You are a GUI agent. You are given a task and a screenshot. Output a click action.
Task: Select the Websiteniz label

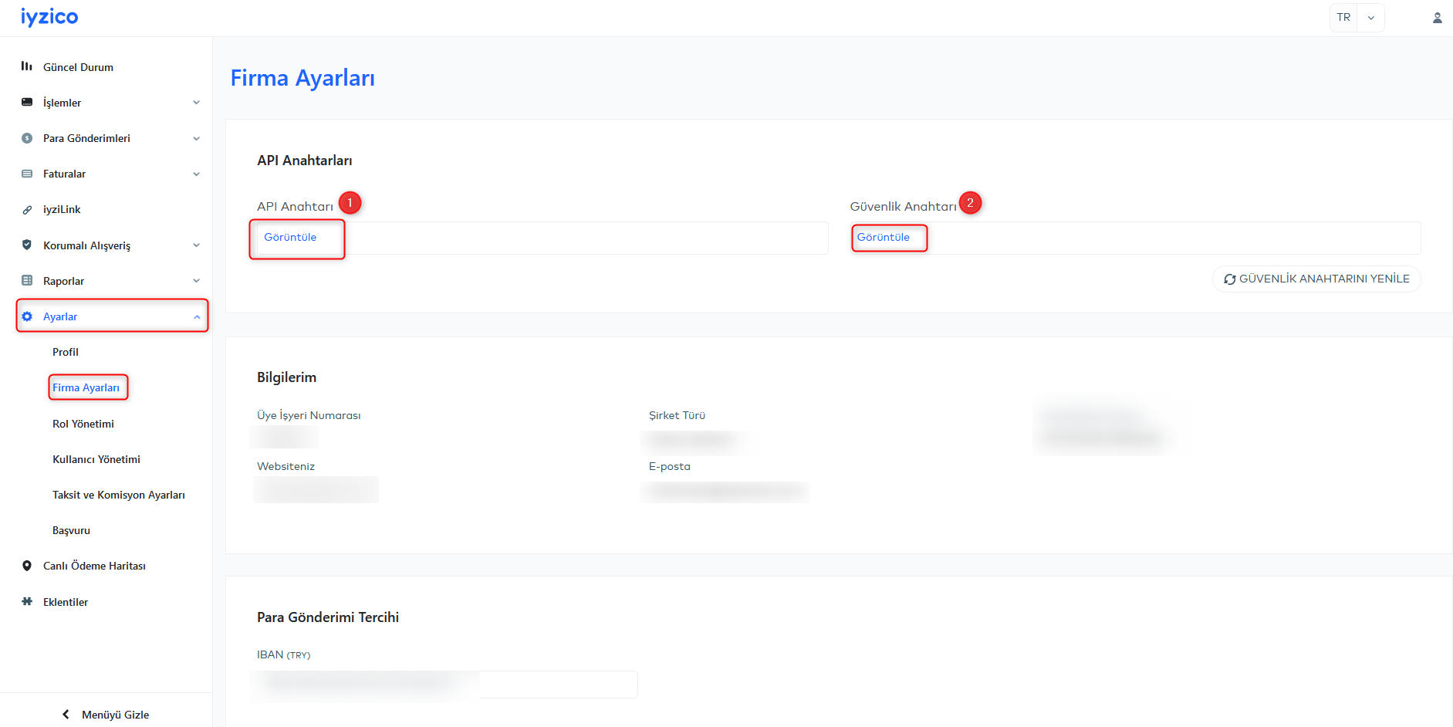pos(286,466)
